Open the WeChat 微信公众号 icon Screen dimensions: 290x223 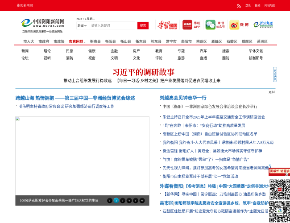pyautogui.click(x=215, y=25)
